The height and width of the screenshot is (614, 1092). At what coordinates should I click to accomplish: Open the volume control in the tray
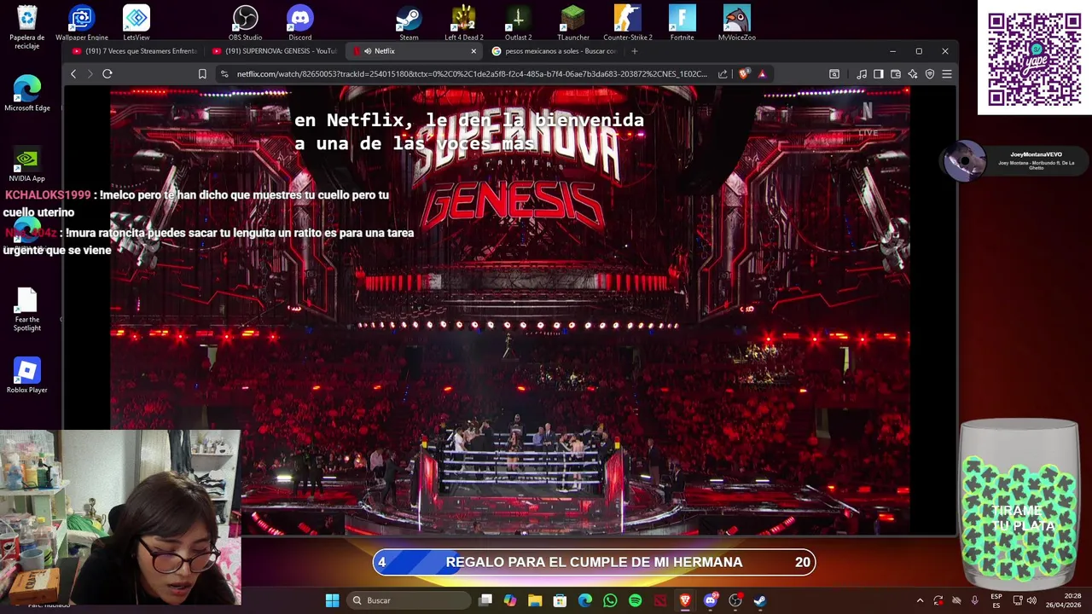[1032, 600]
